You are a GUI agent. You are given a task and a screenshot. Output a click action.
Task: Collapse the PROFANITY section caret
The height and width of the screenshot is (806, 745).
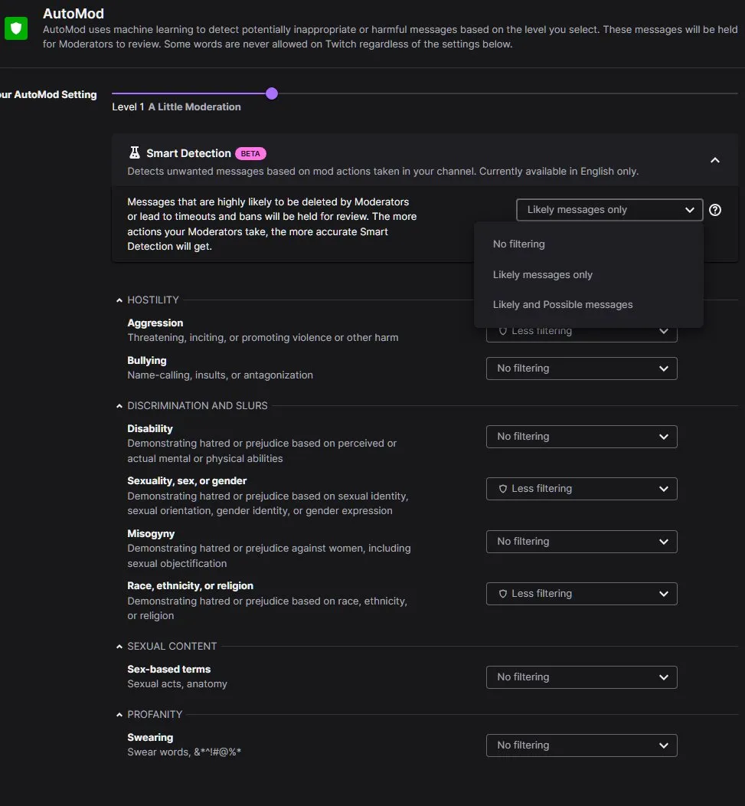tap(119, 715)
